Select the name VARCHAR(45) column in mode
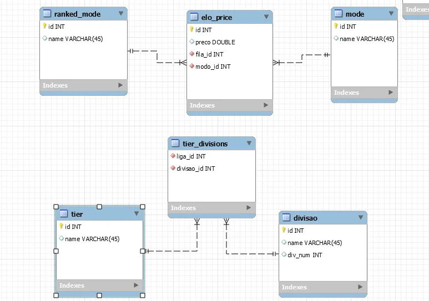Viewport: 429px width, 301px height. point(366,39)
